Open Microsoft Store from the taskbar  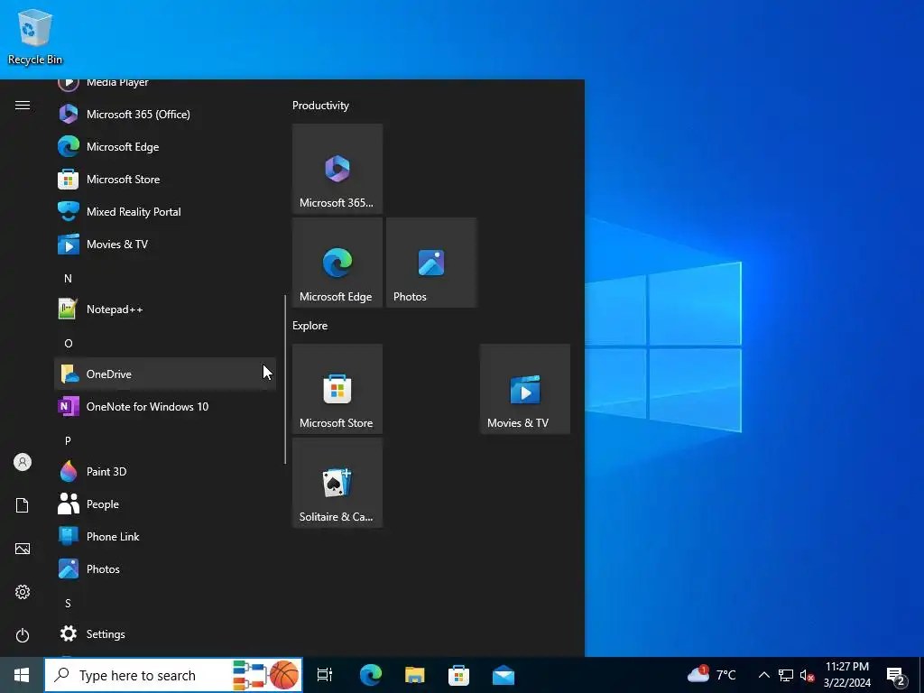tap(459, 675)
